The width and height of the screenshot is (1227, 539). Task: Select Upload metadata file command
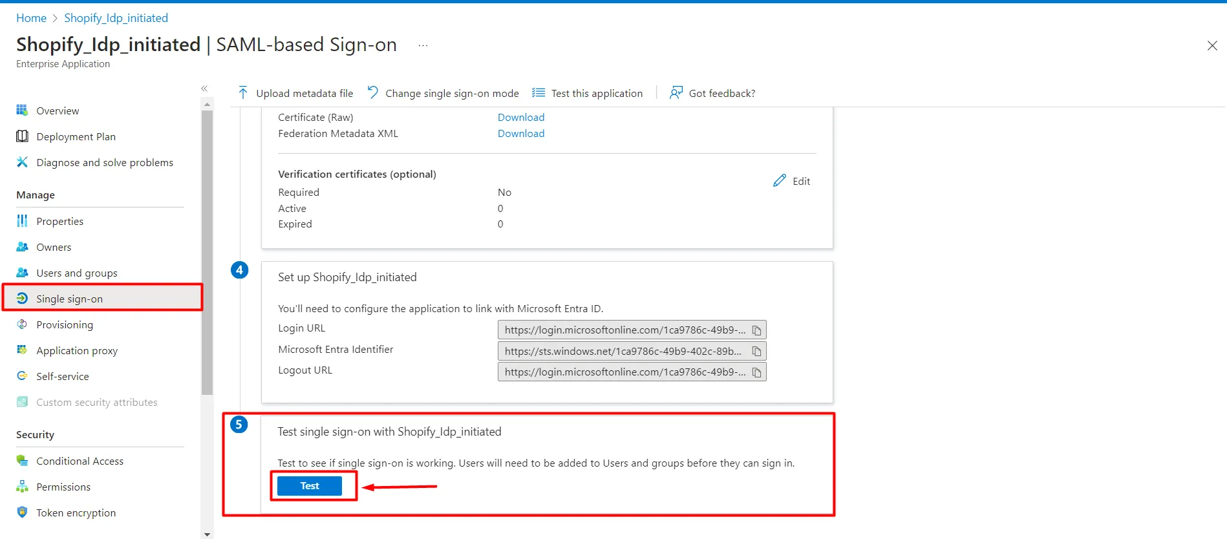[295, 93]
